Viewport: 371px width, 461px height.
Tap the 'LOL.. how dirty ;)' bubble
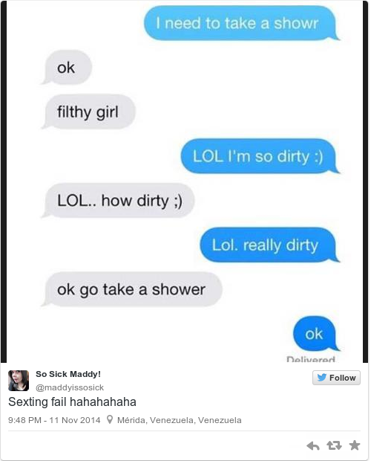coord(118,201)
